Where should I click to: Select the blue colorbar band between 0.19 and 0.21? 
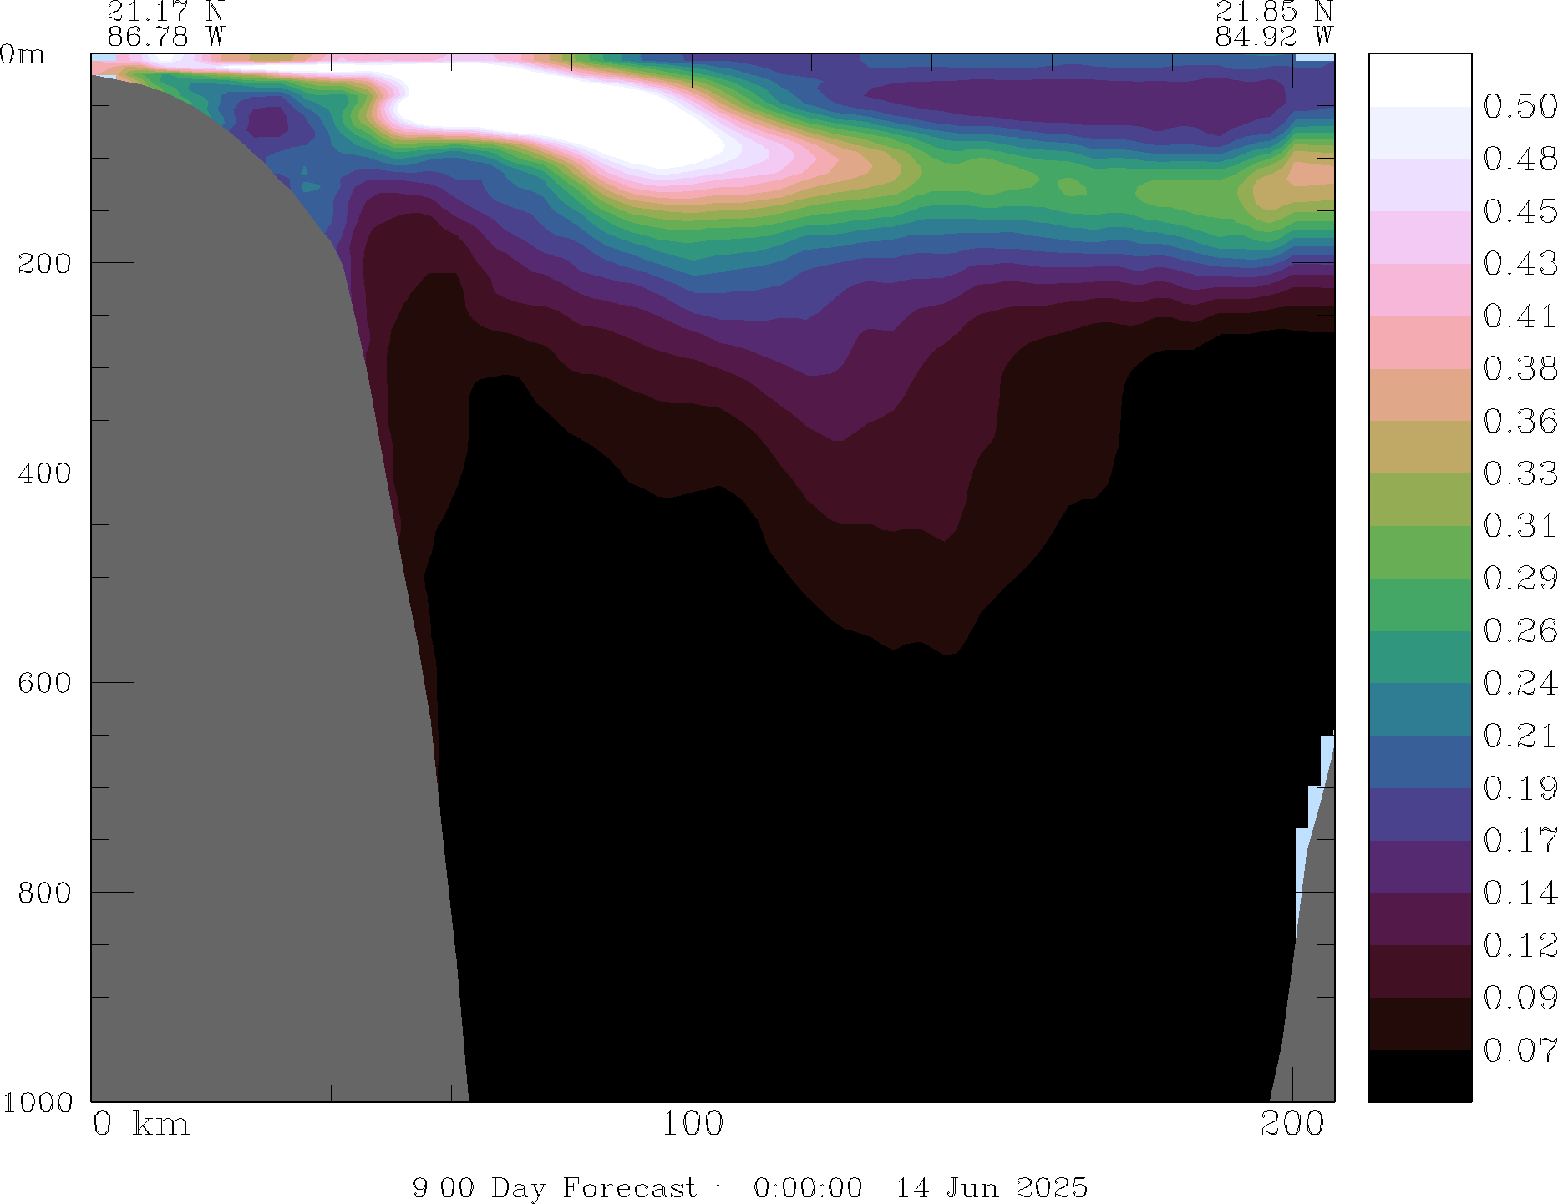tap(1419, 761)
